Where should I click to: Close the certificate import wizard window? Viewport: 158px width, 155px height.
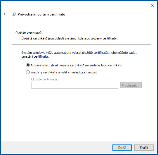[x=152, y=5]
